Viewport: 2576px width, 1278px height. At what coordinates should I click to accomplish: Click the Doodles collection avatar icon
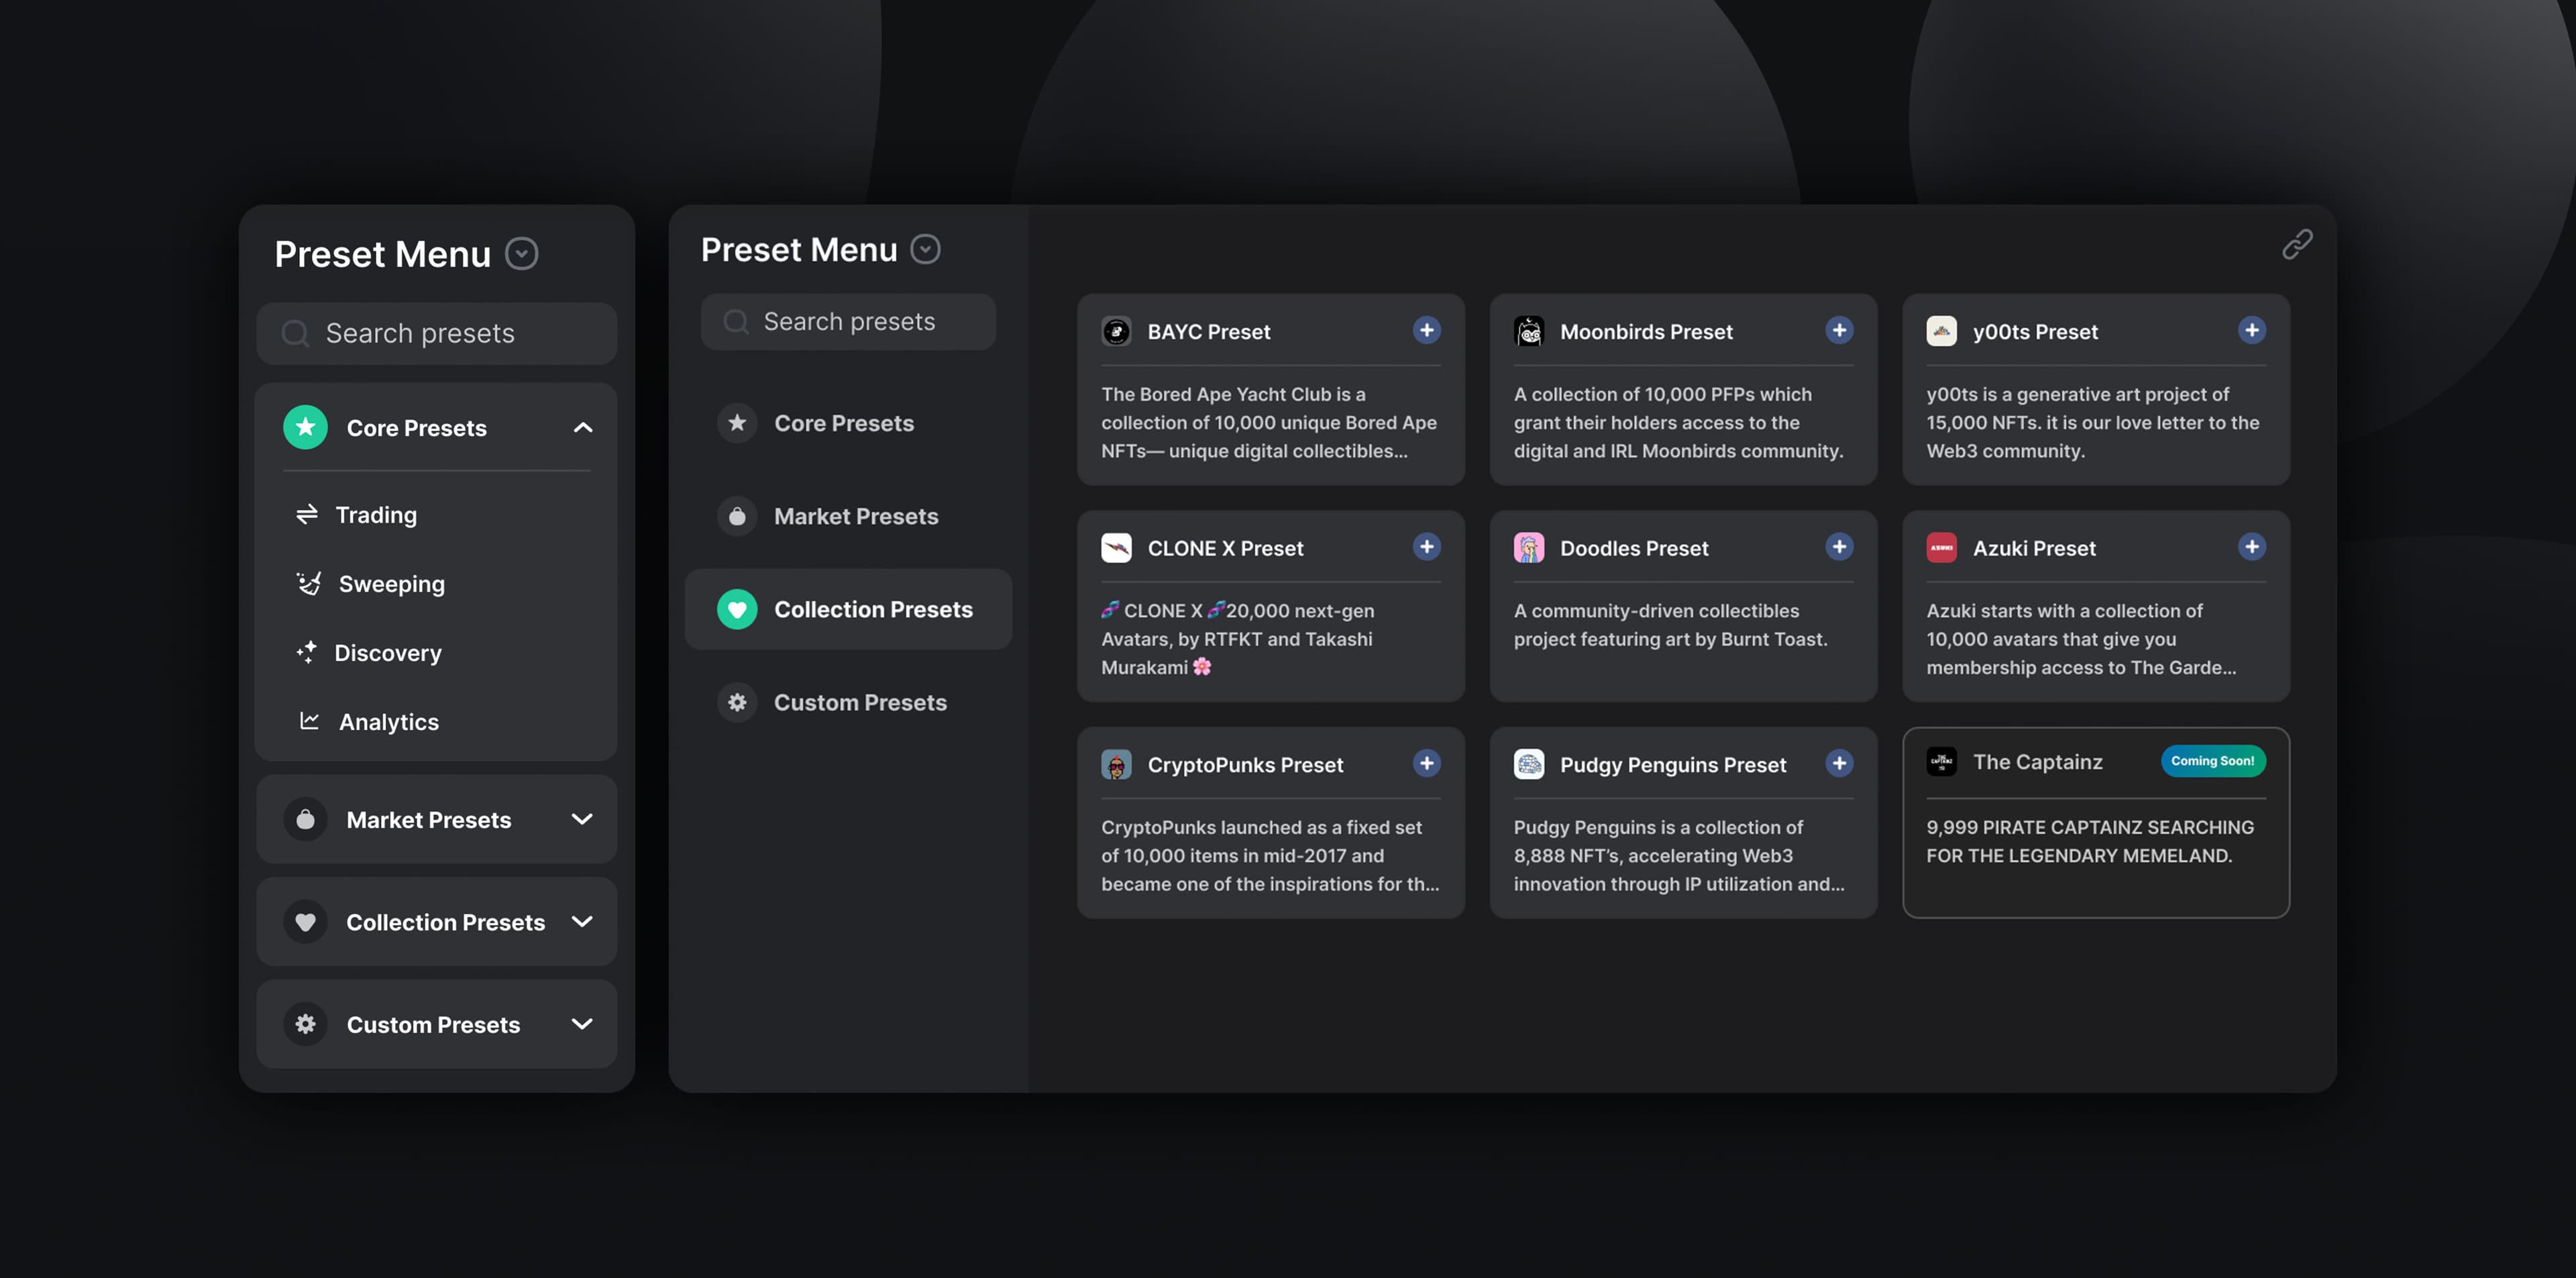click(1529, 548)
